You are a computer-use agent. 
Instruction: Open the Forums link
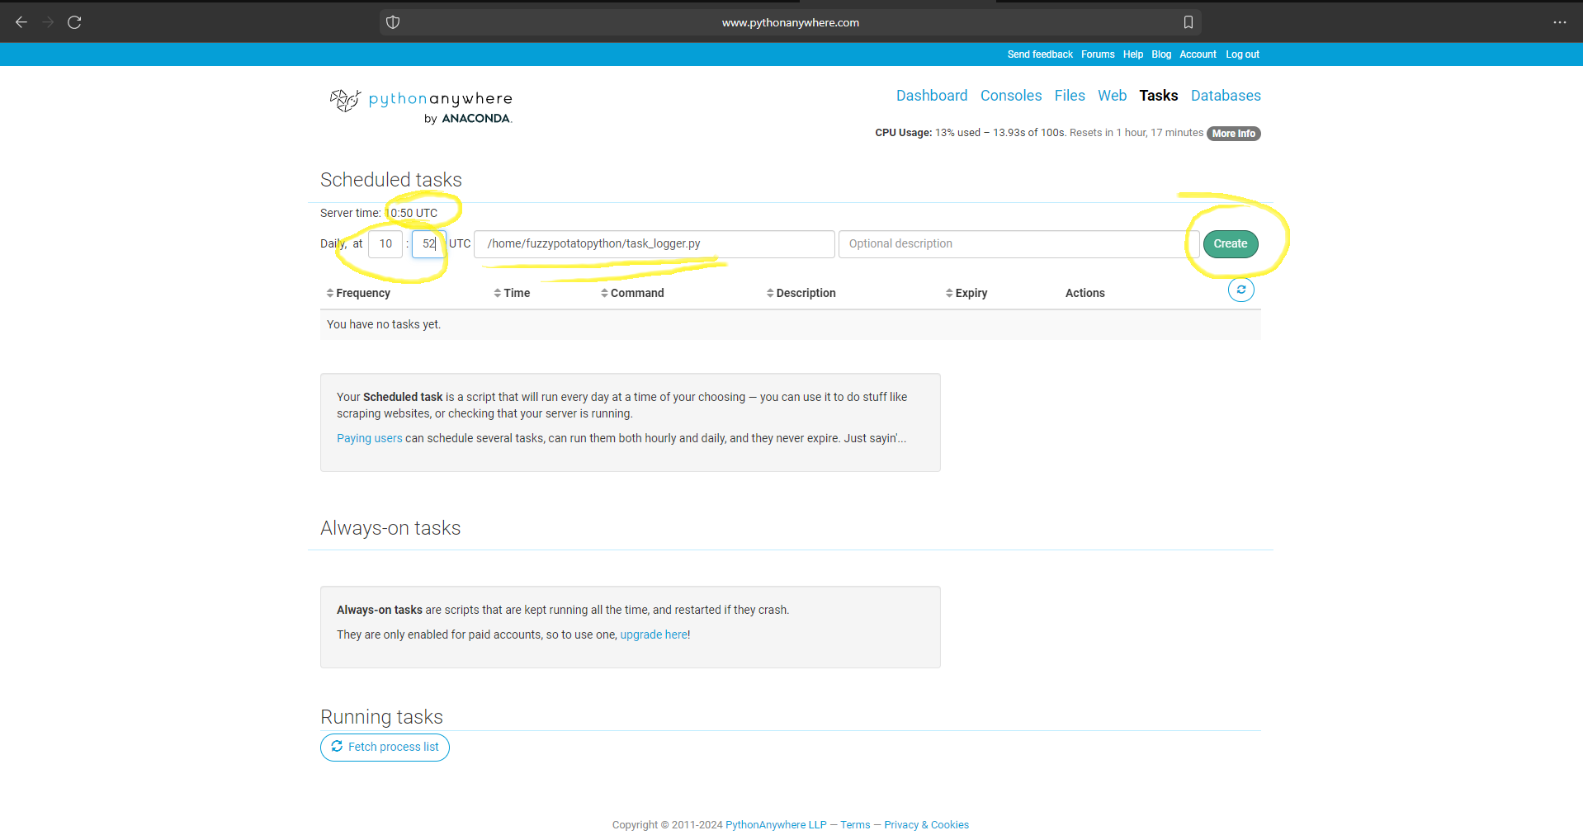click(1098, 54)
